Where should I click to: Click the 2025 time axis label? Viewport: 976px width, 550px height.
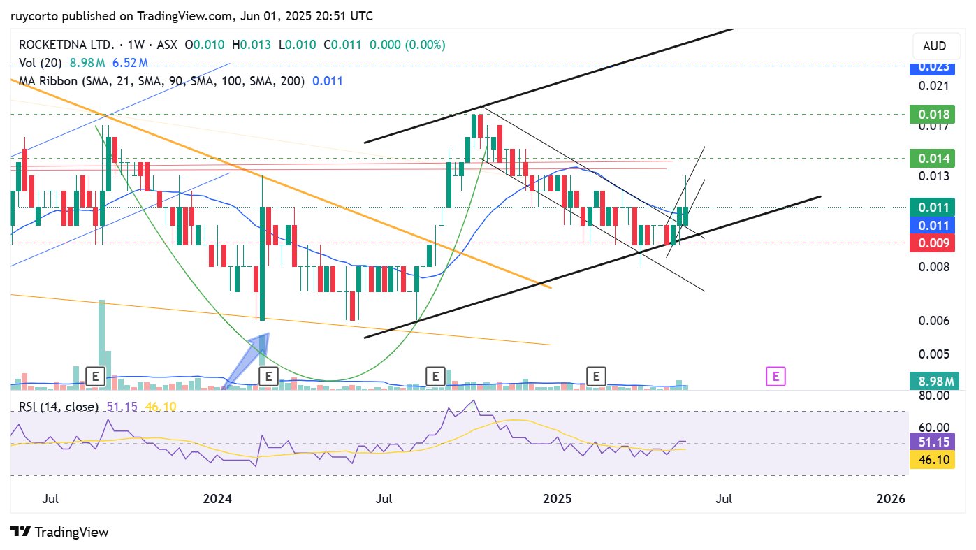[x=558, y=499]
